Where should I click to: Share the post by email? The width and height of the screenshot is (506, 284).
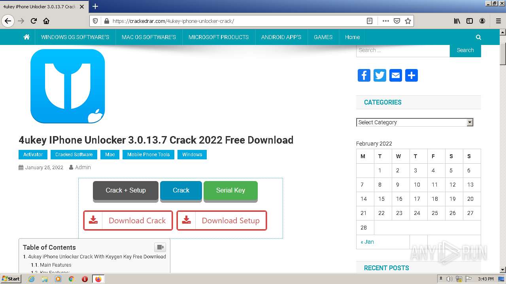pos(396,75)
